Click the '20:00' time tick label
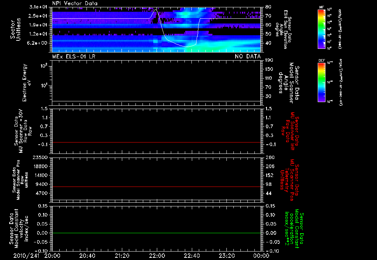Screen dimensions: 377x260 click(x=52, y=256)
